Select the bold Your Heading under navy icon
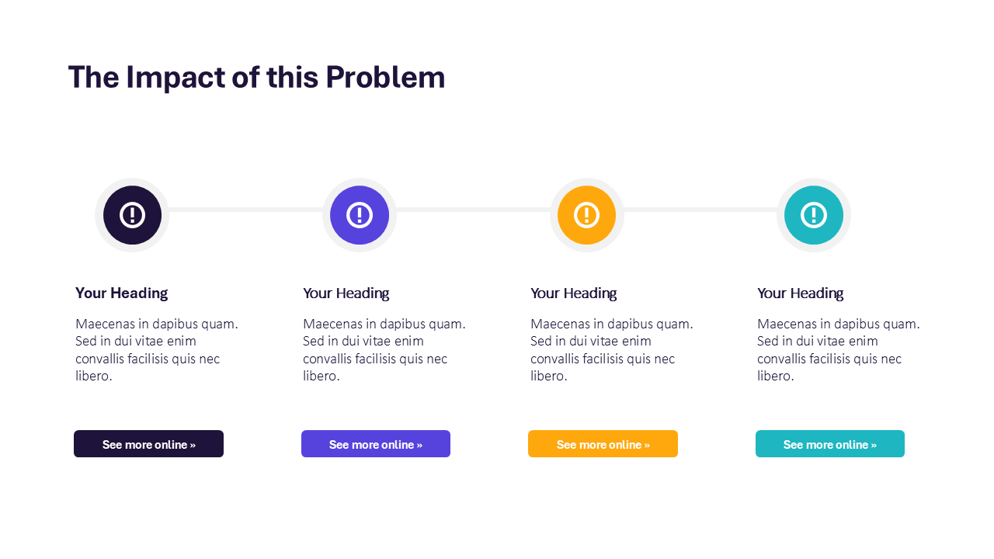 (121, 293)
